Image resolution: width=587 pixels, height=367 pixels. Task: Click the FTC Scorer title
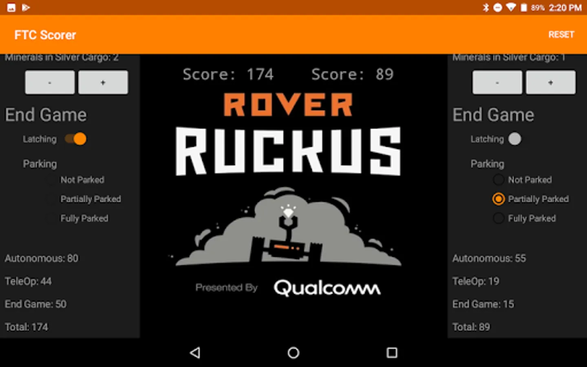[x=45, y=35]
